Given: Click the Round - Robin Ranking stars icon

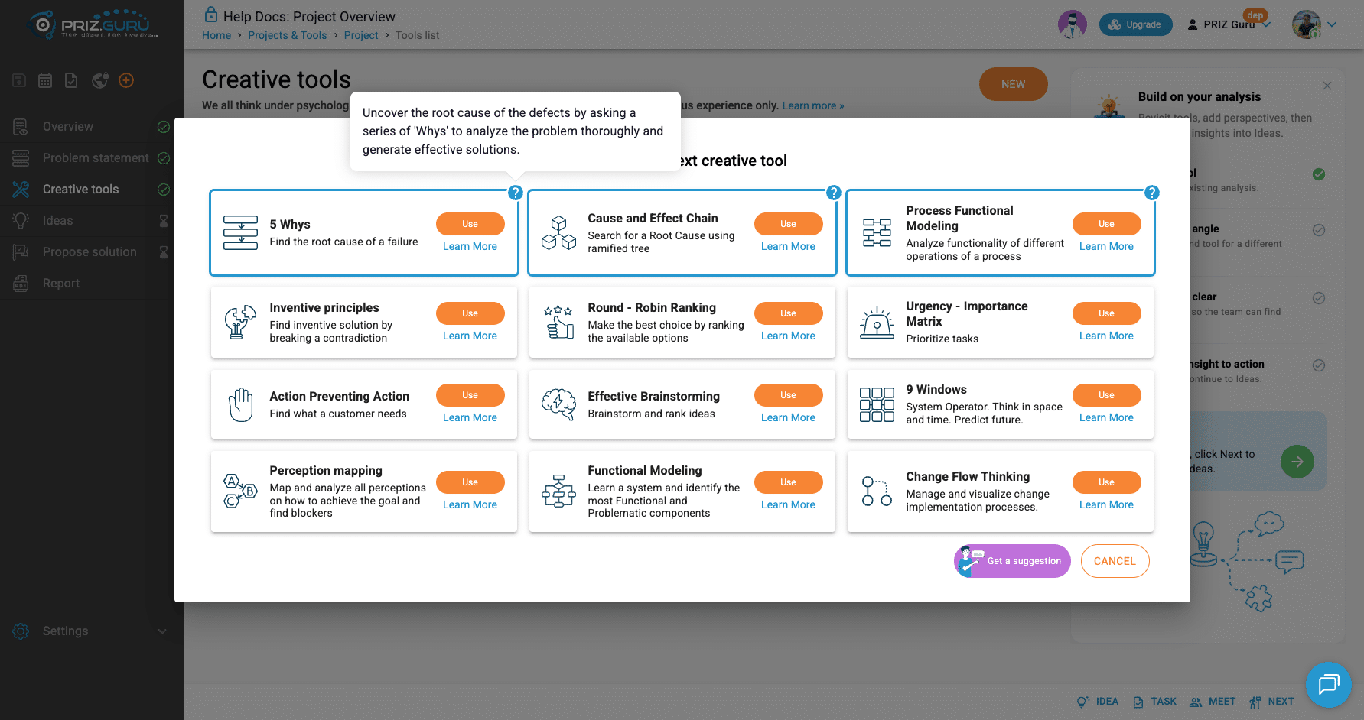Looking at the screenshot, I should [x=558, y=322].
